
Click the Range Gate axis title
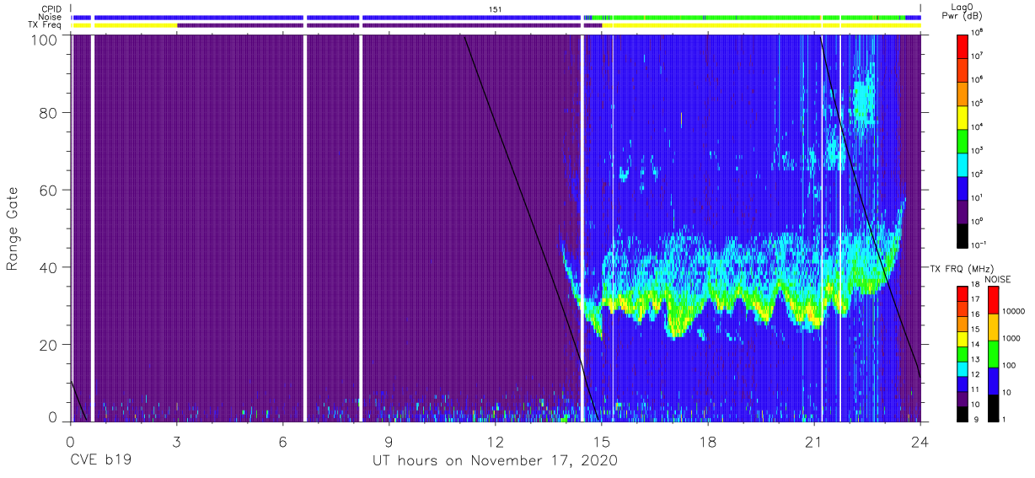pyautogui.click(x=13, y=229)
